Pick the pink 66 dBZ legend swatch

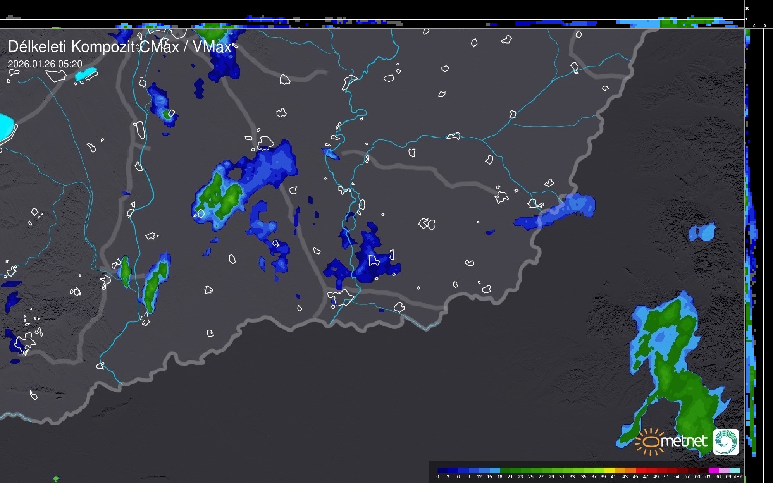tap(724, 470)
